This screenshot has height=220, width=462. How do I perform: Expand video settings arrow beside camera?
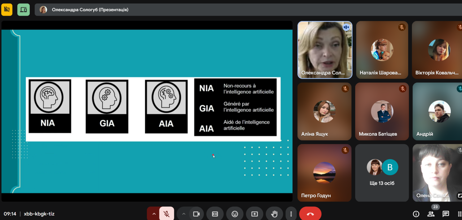click(x=184, y=214)
